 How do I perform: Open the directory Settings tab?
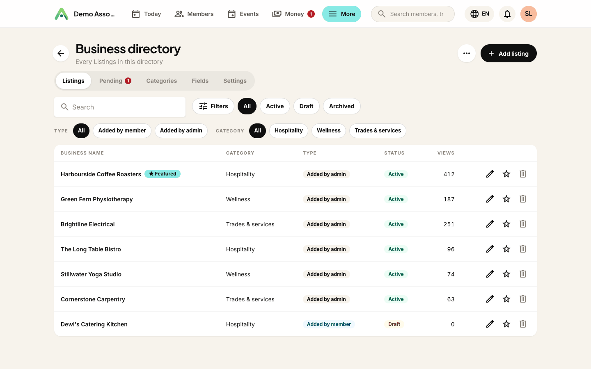point(235,81)
